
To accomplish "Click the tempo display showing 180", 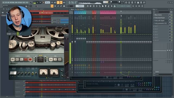I will click(47, 2).
